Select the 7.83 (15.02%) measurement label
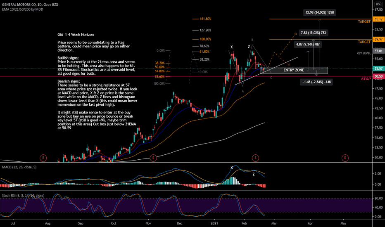 (313, 33)
